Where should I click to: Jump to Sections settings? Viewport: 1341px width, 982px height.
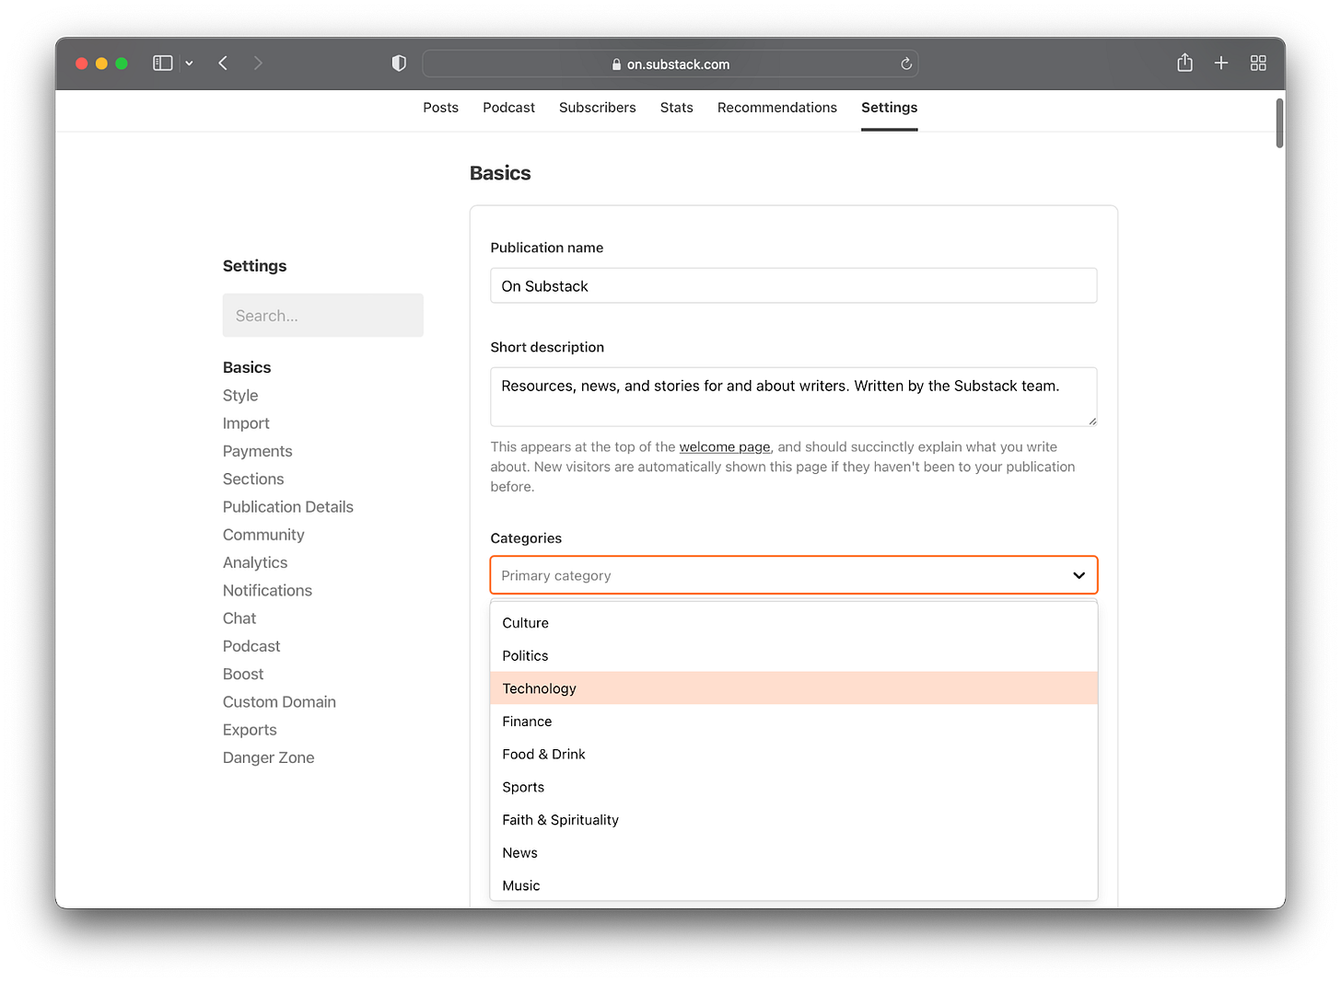coord(253,479)
